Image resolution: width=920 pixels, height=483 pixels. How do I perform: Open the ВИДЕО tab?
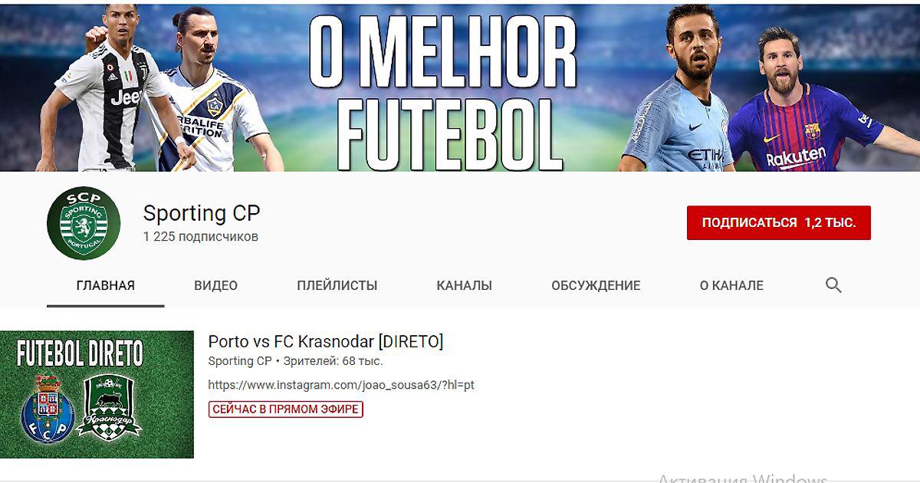[215, 285]
